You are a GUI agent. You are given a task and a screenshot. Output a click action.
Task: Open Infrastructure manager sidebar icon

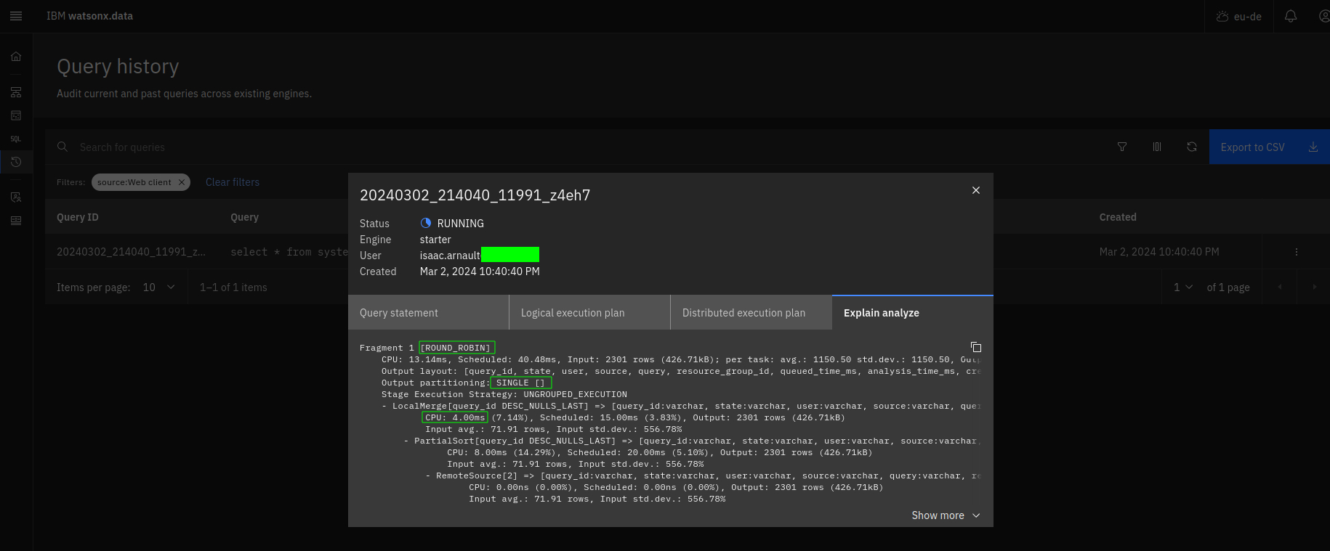16,92
